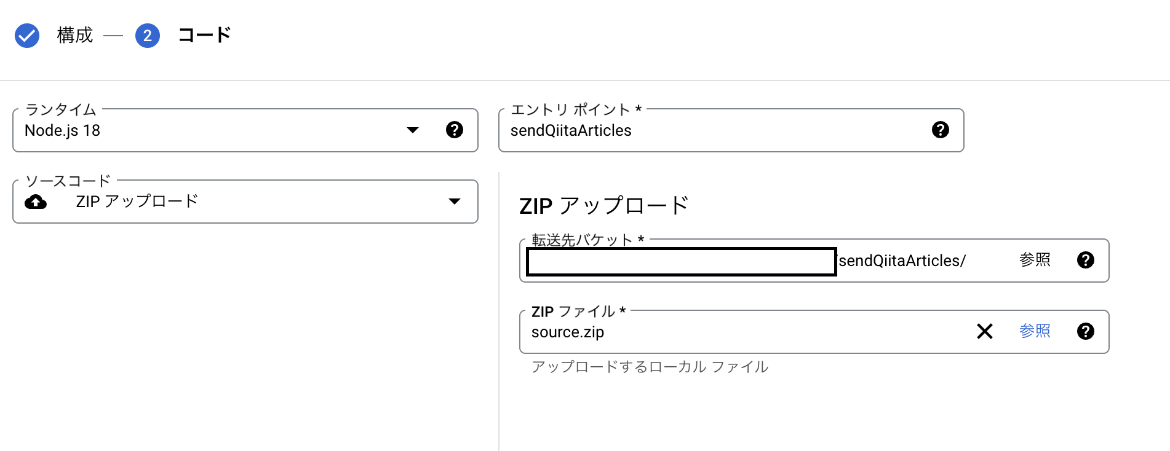Open the runtime dropdown arrow
This screenshot has height=451, width=1170.
(413, 130)
